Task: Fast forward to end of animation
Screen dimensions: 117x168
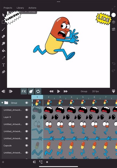Action: pyautogui.click(x=65, y=91)
